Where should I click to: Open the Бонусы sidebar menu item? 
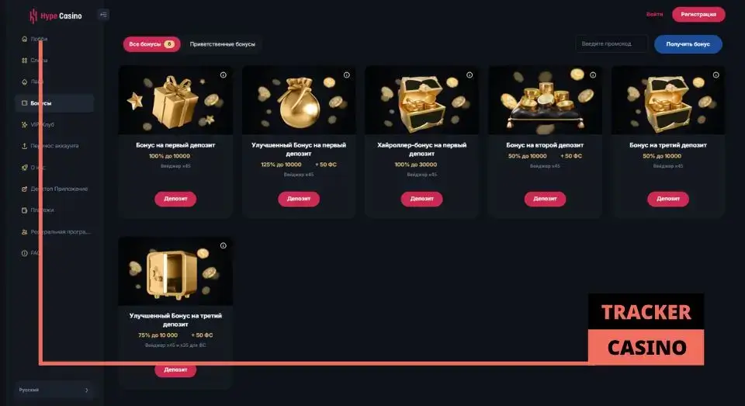(x=54, y=103)
